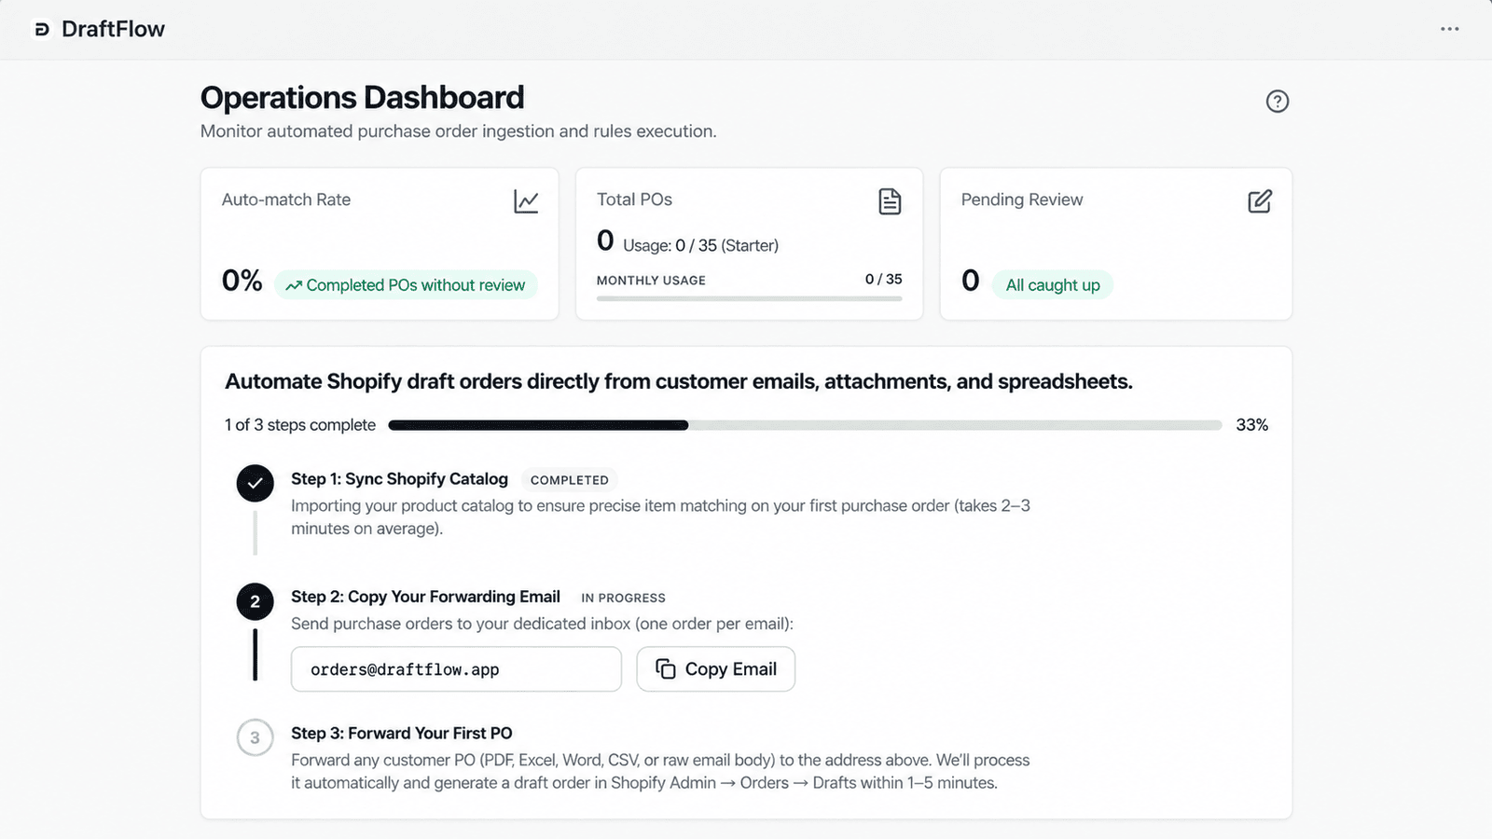Click the Pending Review edit icon

1260,201
